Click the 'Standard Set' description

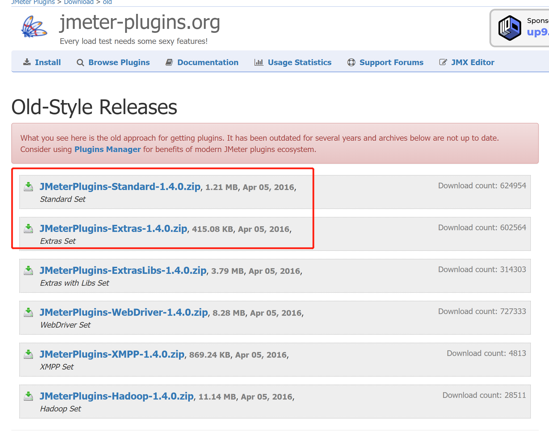[x=63, y=199]
